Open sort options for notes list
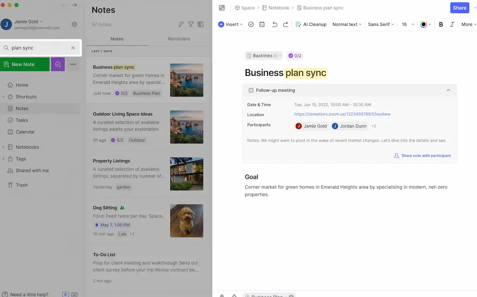 [x=181, y=24]
